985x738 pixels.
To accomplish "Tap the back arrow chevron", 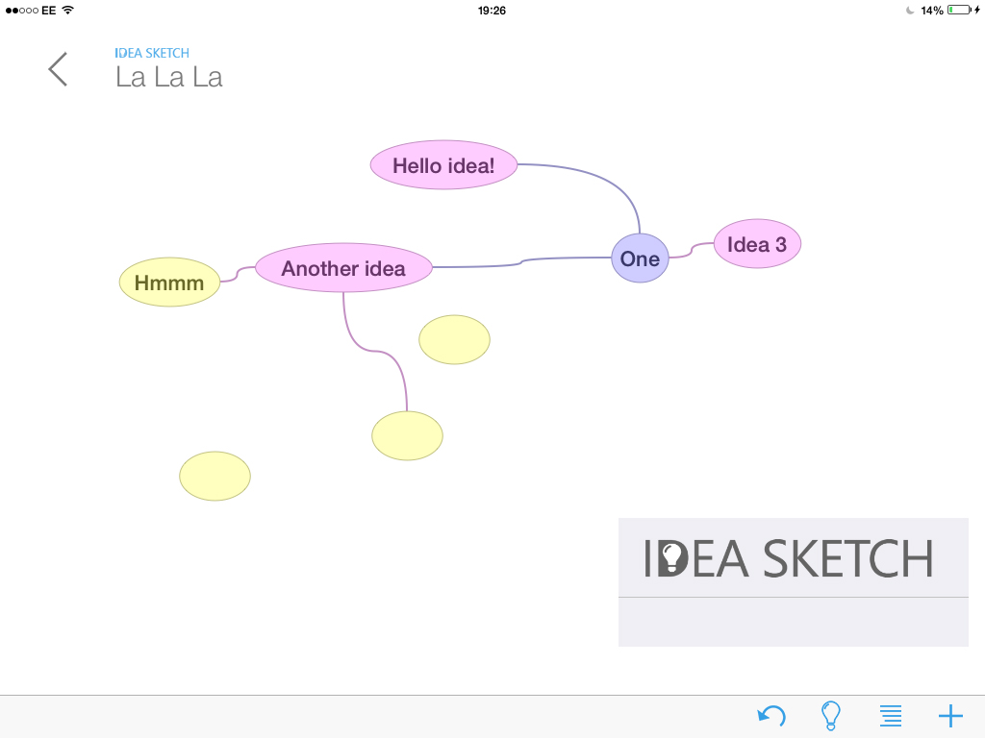I will pos(58,69).
